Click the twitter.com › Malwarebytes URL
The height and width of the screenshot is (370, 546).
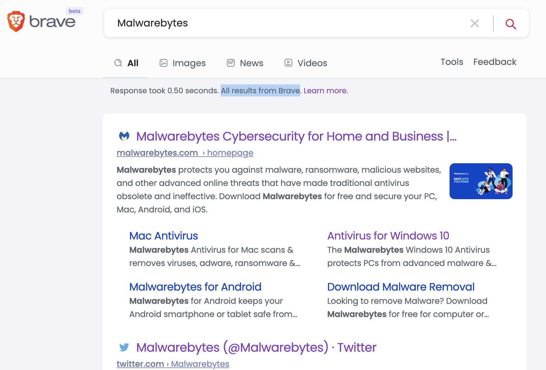click(x=173, y=364)
